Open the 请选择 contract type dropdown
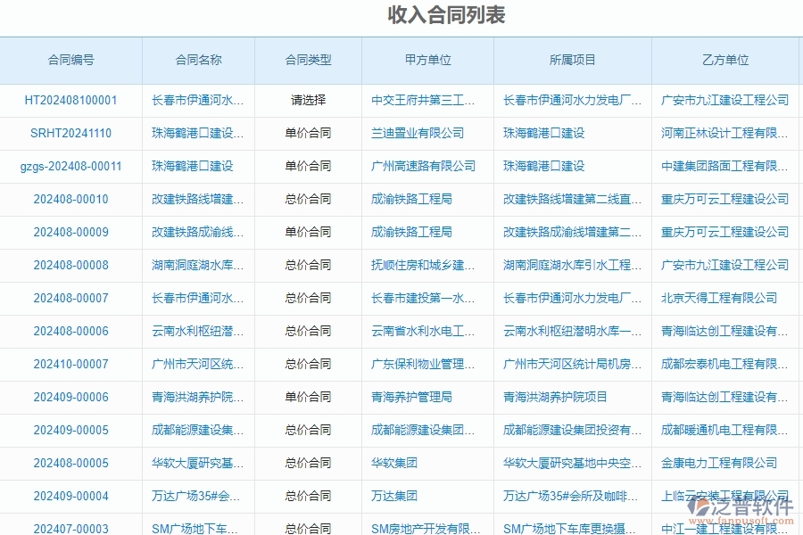 click(307, 101)
